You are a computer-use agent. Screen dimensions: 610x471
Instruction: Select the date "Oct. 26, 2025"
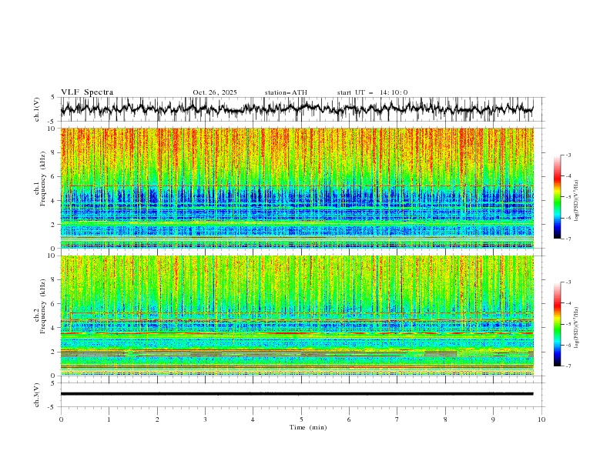[215, 92]
